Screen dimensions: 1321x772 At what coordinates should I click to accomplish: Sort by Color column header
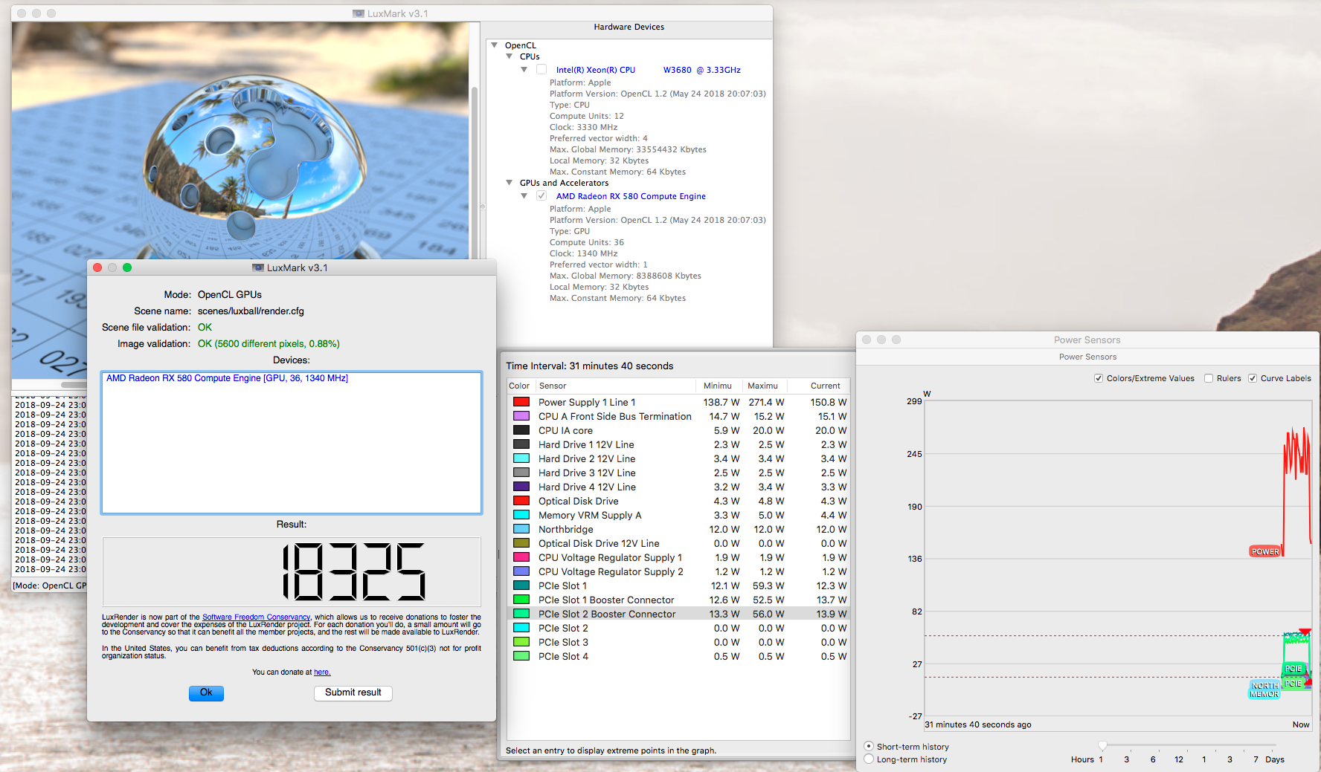click(x=520, y=386)
